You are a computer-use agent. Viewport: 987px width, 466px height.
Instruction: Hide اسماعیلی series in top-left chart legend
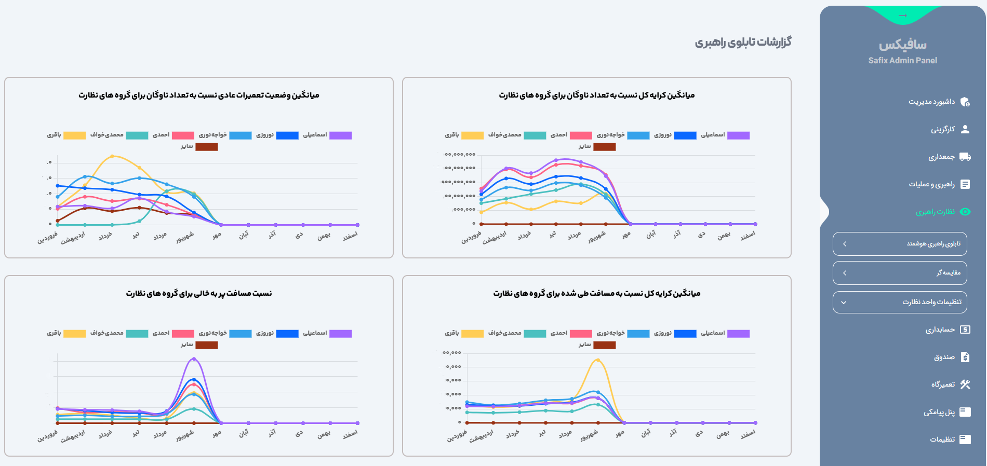coord(340,135)
